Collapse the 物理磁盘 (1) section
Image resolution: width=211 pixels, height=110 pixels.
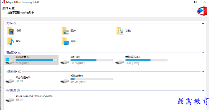point(203,91)
